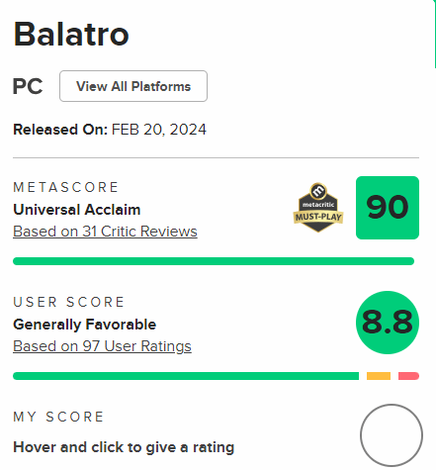436x470 pixels.
Task: Click the MY SCORE heading
Action: (x=58, y=417)
